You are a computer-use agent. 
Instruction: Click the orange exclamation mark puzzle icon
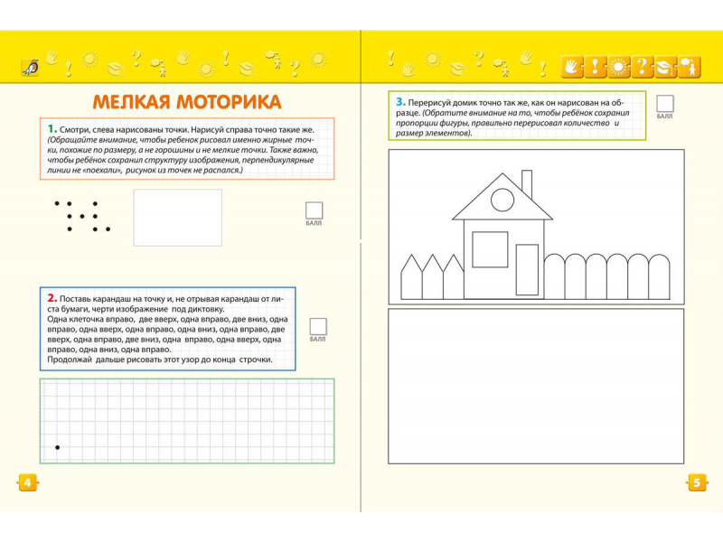596,66
